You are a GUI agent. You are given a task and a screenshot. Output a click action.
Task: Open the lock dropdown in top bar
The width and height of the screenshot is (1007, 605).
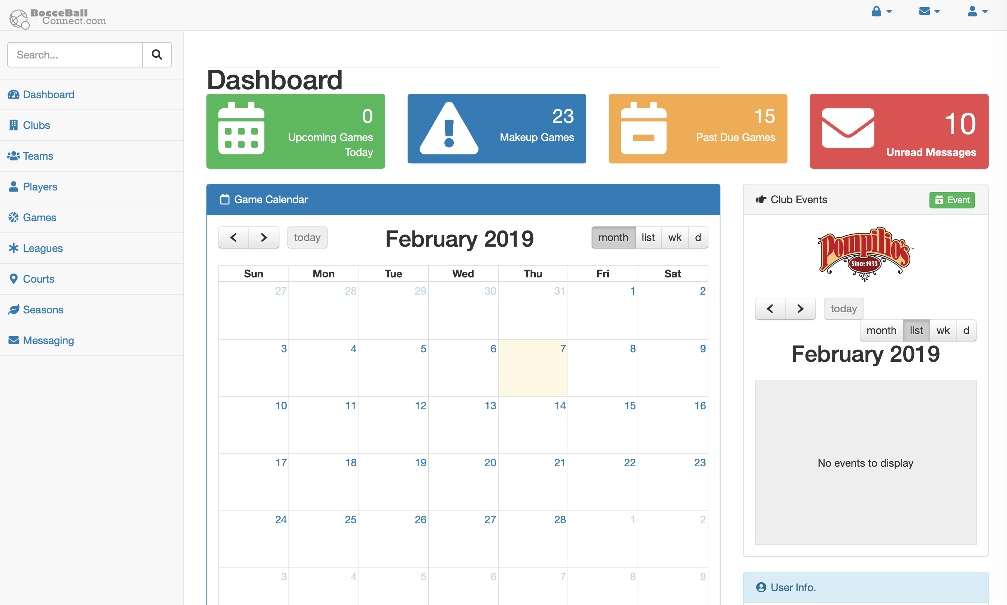click(881, 11)
